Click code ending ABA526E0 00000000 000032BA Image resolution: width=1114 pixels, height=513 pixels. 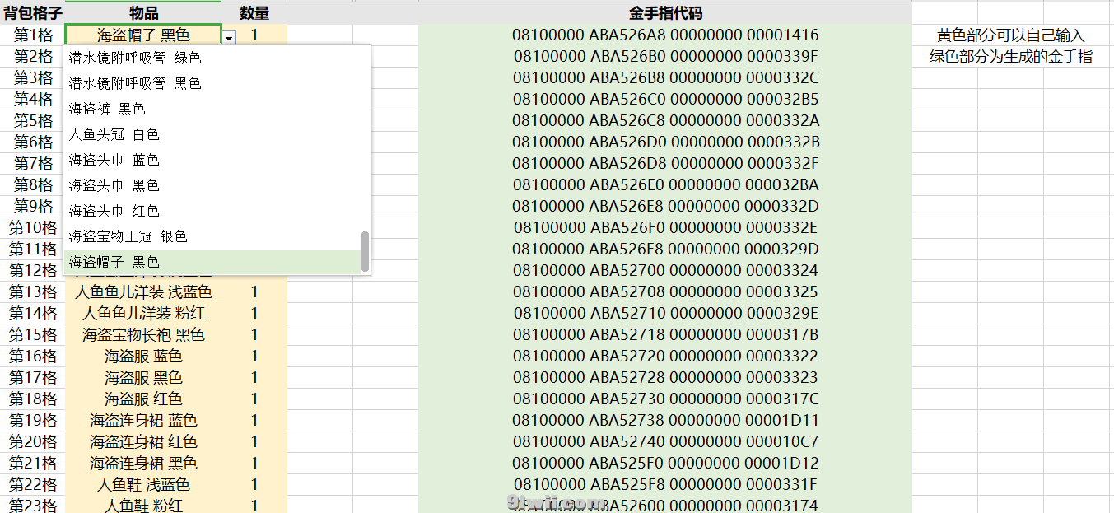point(665,184)
